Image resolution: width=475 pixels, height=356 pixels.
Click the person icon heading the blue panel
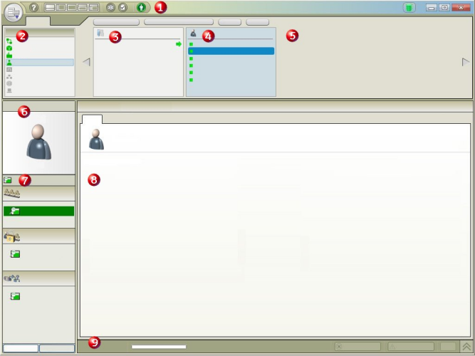pos(193,33)
